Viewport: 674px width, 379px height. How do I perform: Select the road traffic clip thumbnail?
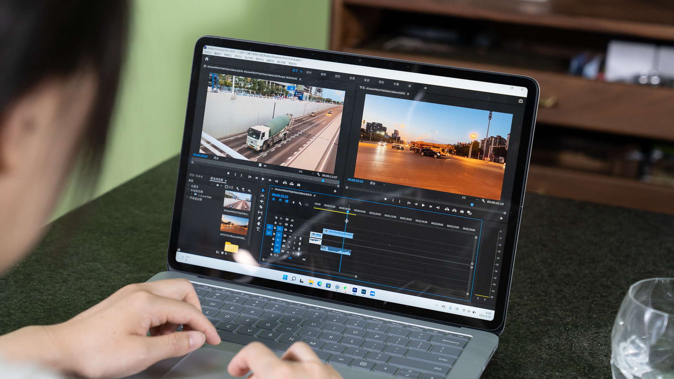tap(238, 200)
